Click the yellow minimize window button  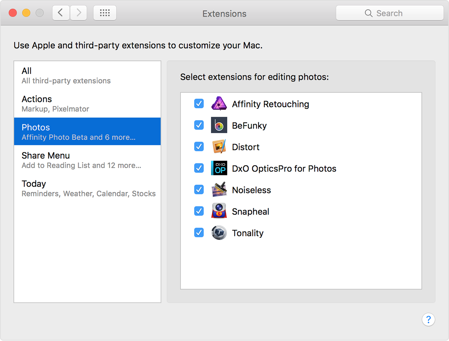coord(26,13)
